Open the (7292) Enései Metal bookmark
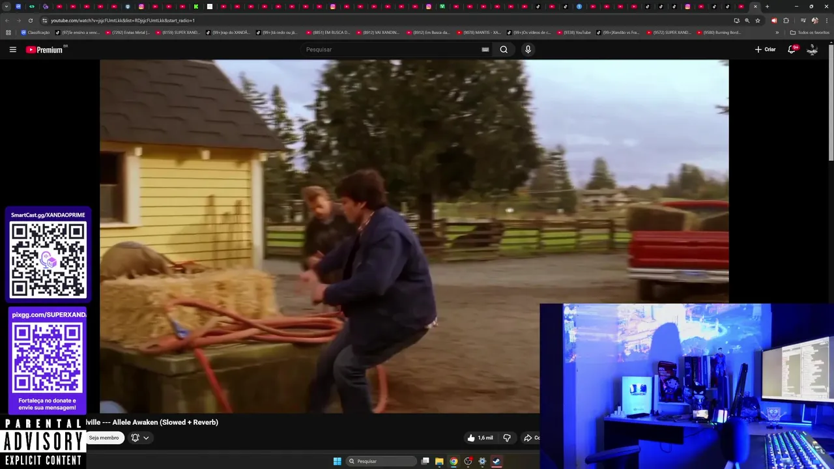Viewport: 834px width, 469px height. point(128,33)
